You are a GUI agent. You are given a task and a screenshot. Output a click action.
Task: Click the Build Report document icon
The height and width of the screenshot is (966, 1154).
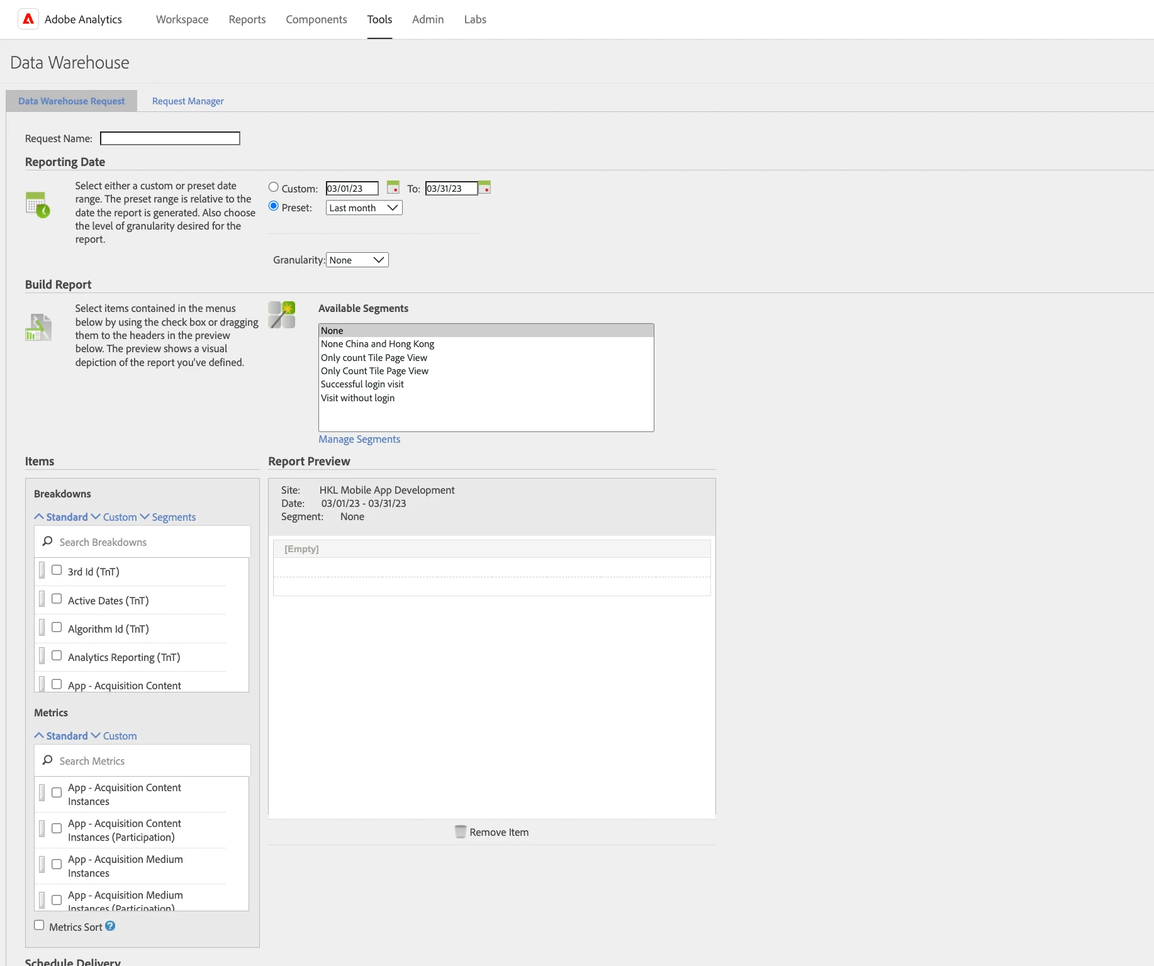[x=38, y=327]
